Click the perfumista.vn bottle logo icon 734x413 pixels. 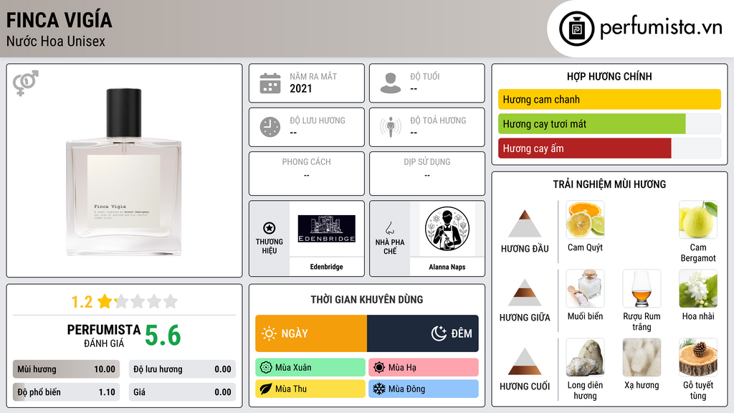pos(577,29)
